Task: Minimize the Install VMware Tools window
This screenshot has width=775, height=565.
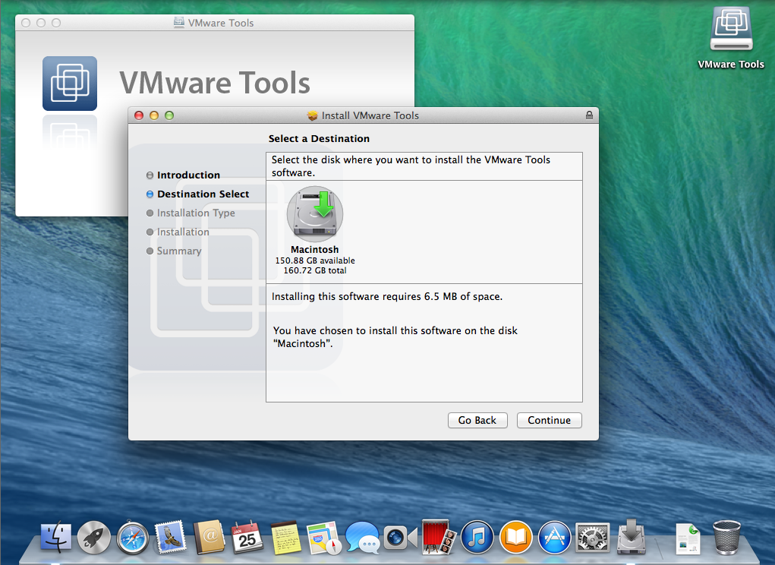Action: pos(154,115)
